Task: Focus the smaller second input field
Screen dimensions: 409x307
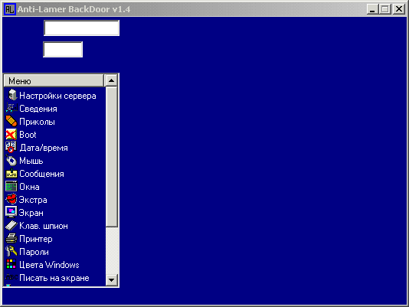Action: click(x=63, y=49)
